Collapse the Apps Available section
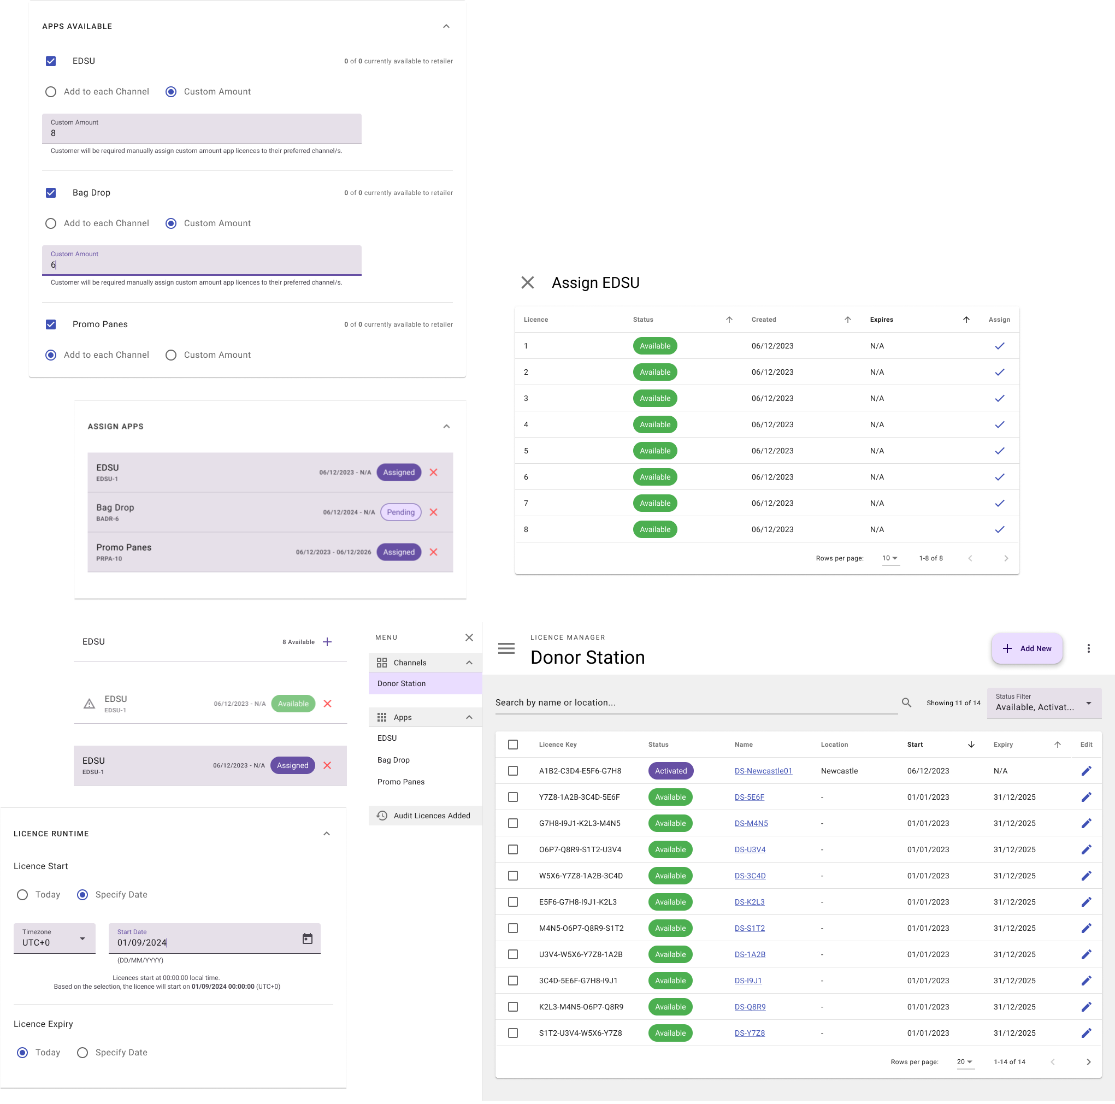This screenshot has height=1104, width=1115. tap(446, 27)
